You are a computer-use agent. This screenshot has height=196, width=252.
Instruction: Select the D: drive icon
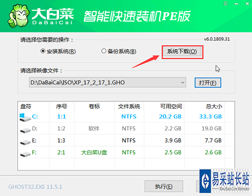point(25,130)
